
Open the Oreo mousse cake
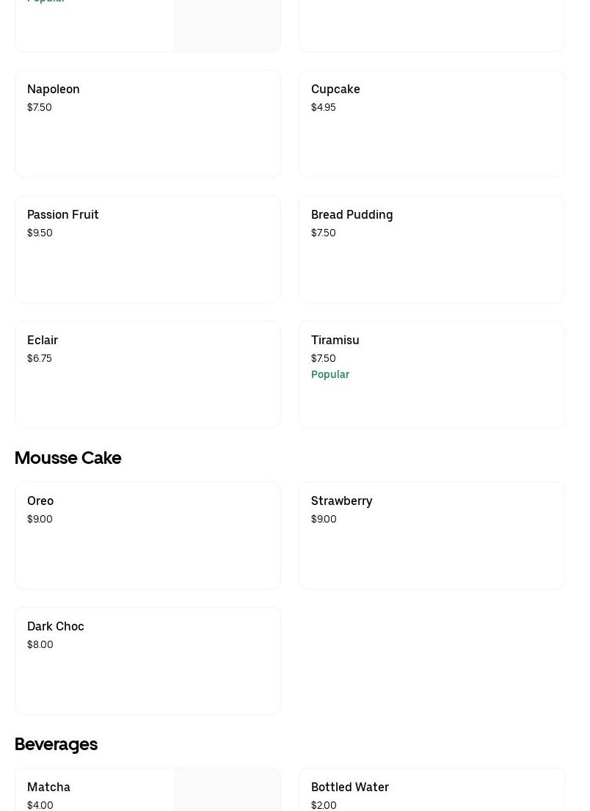pyautogui.click(x=147, y=535)
